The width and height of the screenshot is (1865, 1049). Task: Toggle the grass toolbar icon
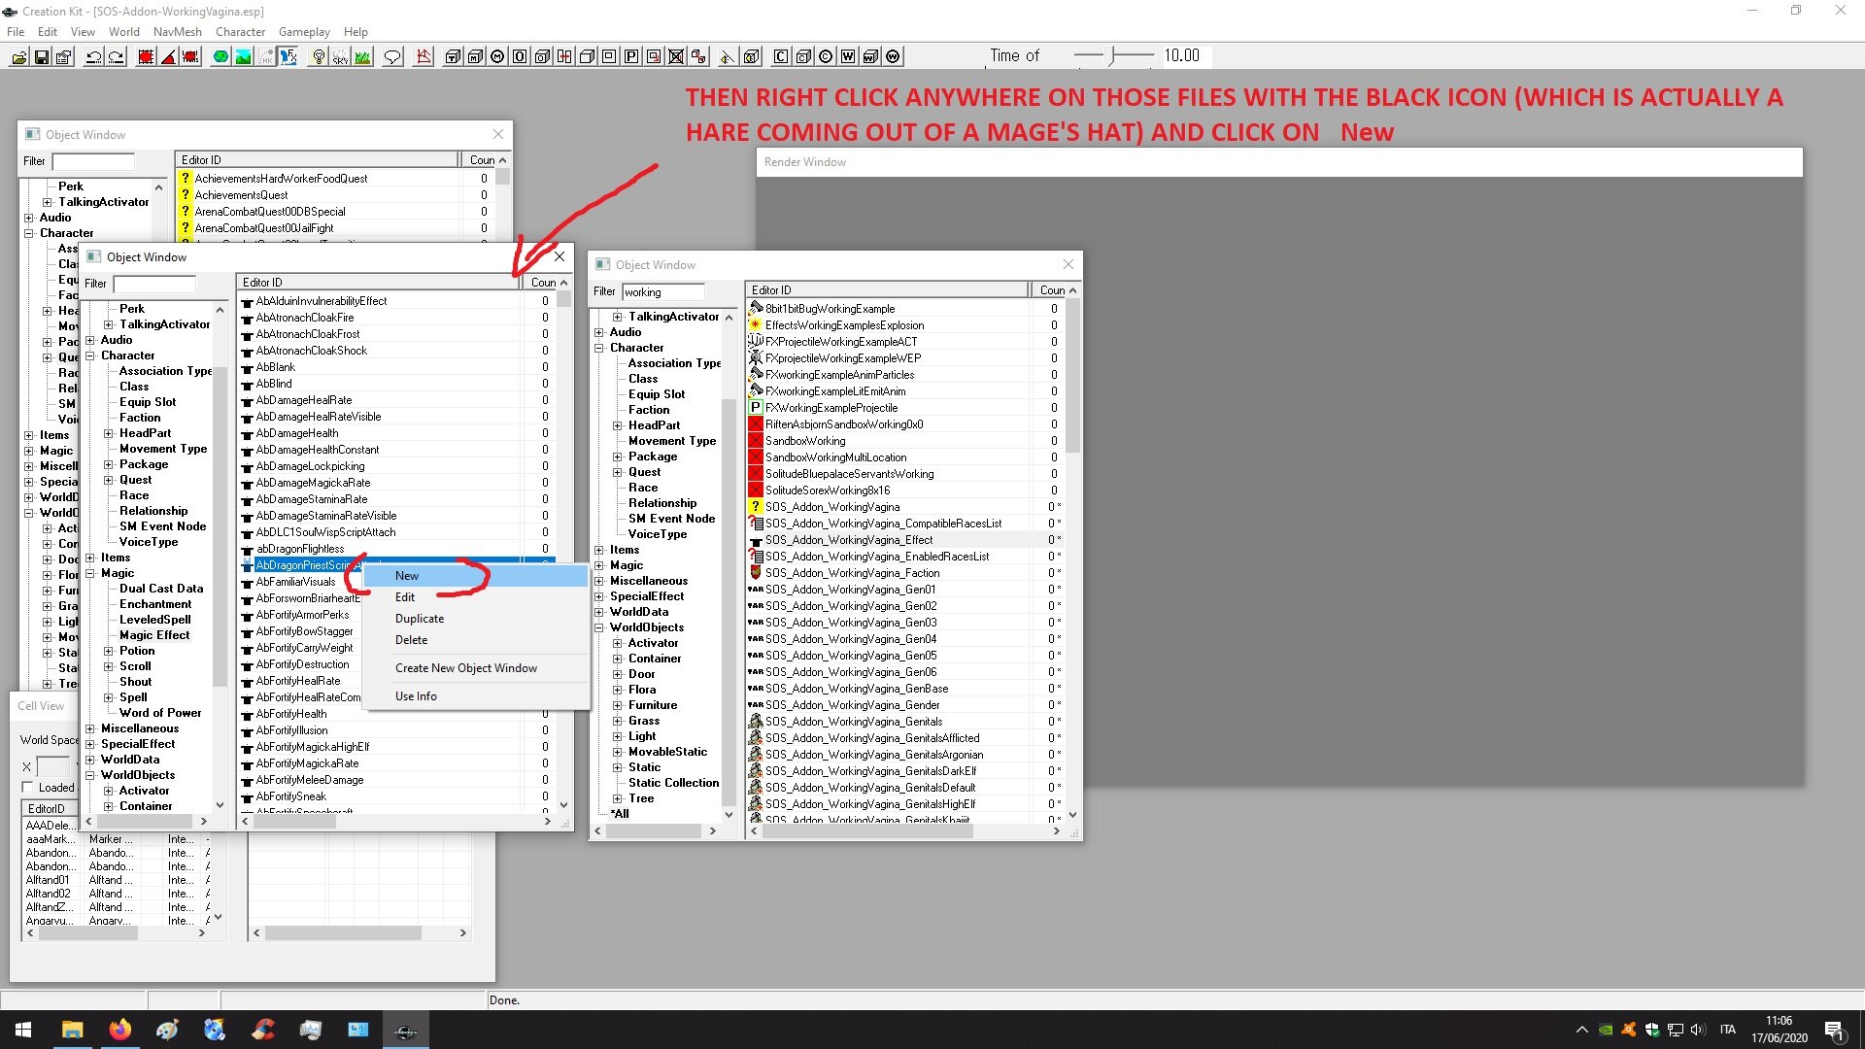[362, 56]
